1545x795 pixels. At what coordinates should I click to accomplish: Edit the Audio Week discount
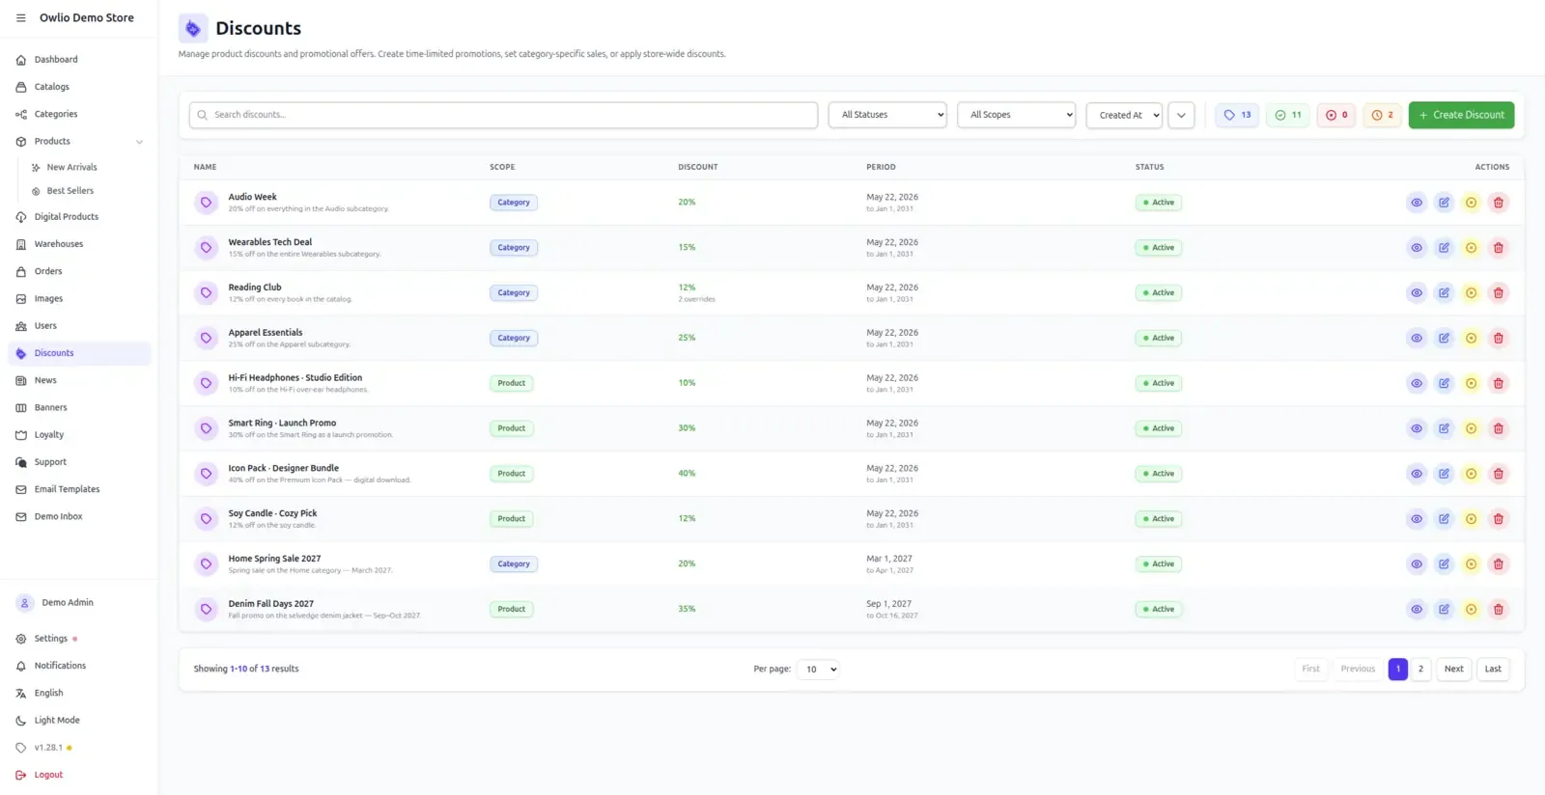(x=1444, y=203)
